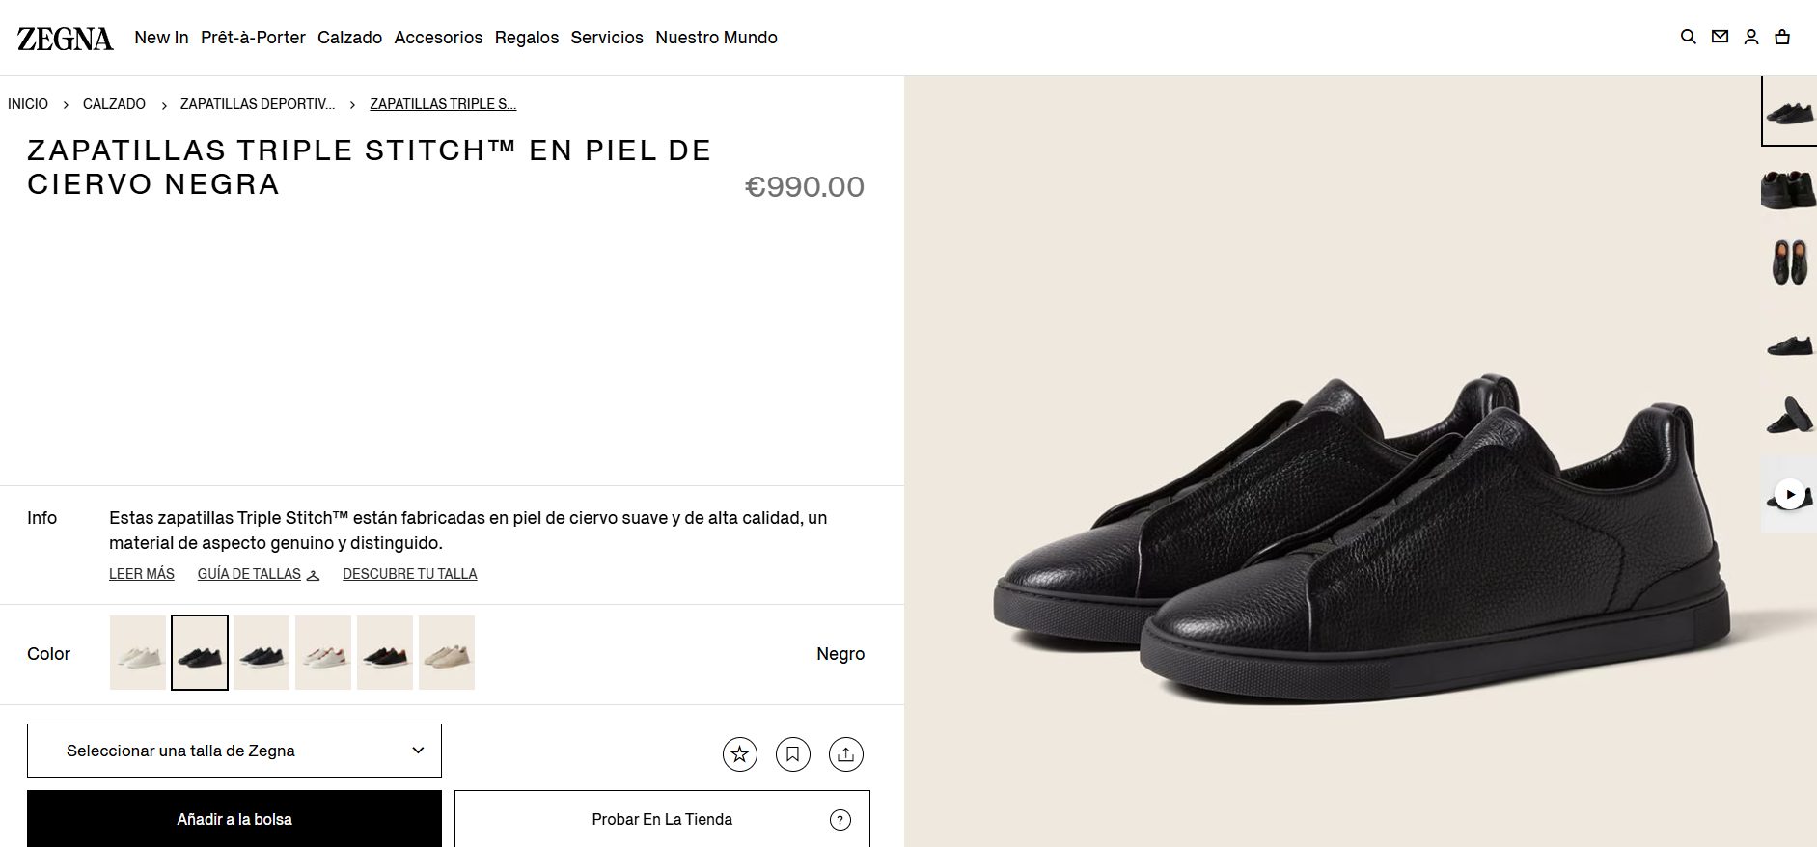Viewport: 1817px width, 847px height.
Task: View the top-down shoe pair thumbnail
Action: click(x=1789, y=262)
